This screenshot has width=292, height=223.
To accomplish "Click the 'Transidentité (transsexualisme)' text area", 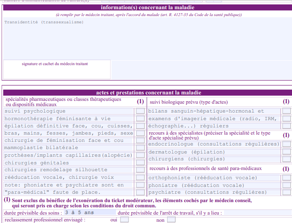I will [147, 39].
